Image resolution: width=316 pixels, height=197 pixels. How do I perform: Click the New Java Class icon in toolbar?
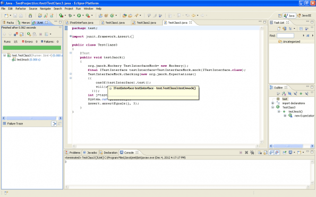112,15
